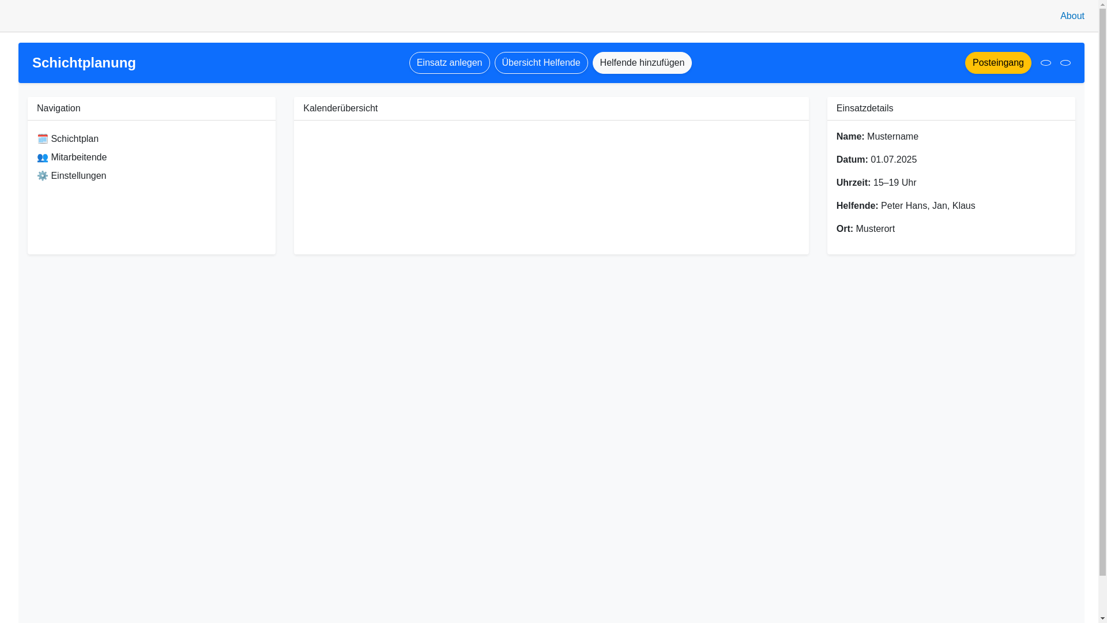Open the Mitarbeitende people navigation item
The width and height of the screenshot is (1107, 623).
pyautogui.click(x=72, y=157)
